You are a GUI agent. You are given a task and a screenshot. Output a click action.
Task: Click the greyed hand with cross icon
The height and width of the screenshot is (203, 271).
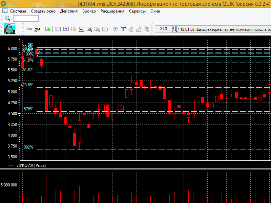pyautogui.click(x=139, y=29)
